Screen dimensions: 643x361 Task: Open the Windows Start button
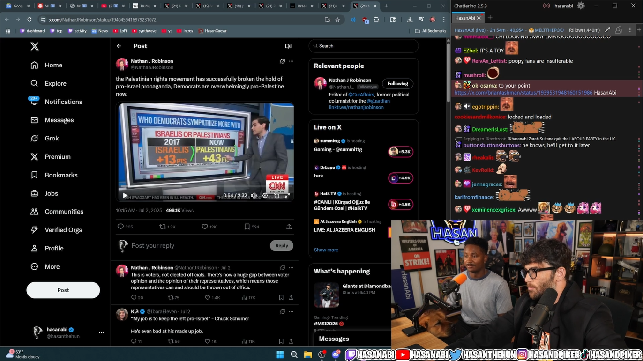pyautogui.click(x=280, y=354)
